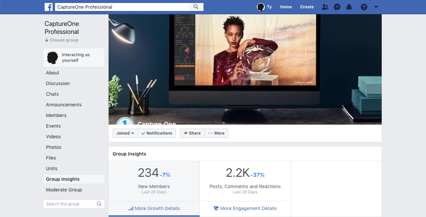Open the Friend Requests icon
This screenshot has height=217, width=426.
(x=325, y=7)
